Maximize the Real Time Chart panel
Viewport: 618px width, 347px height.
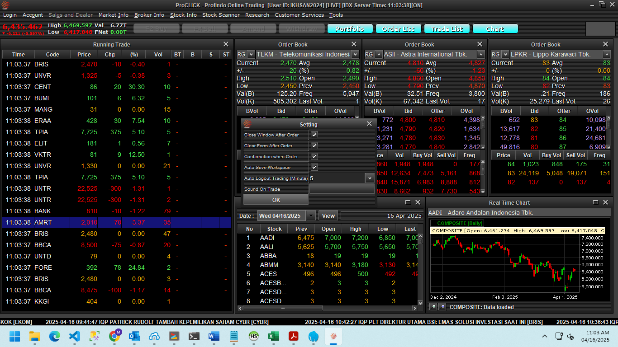click(595, 202)
